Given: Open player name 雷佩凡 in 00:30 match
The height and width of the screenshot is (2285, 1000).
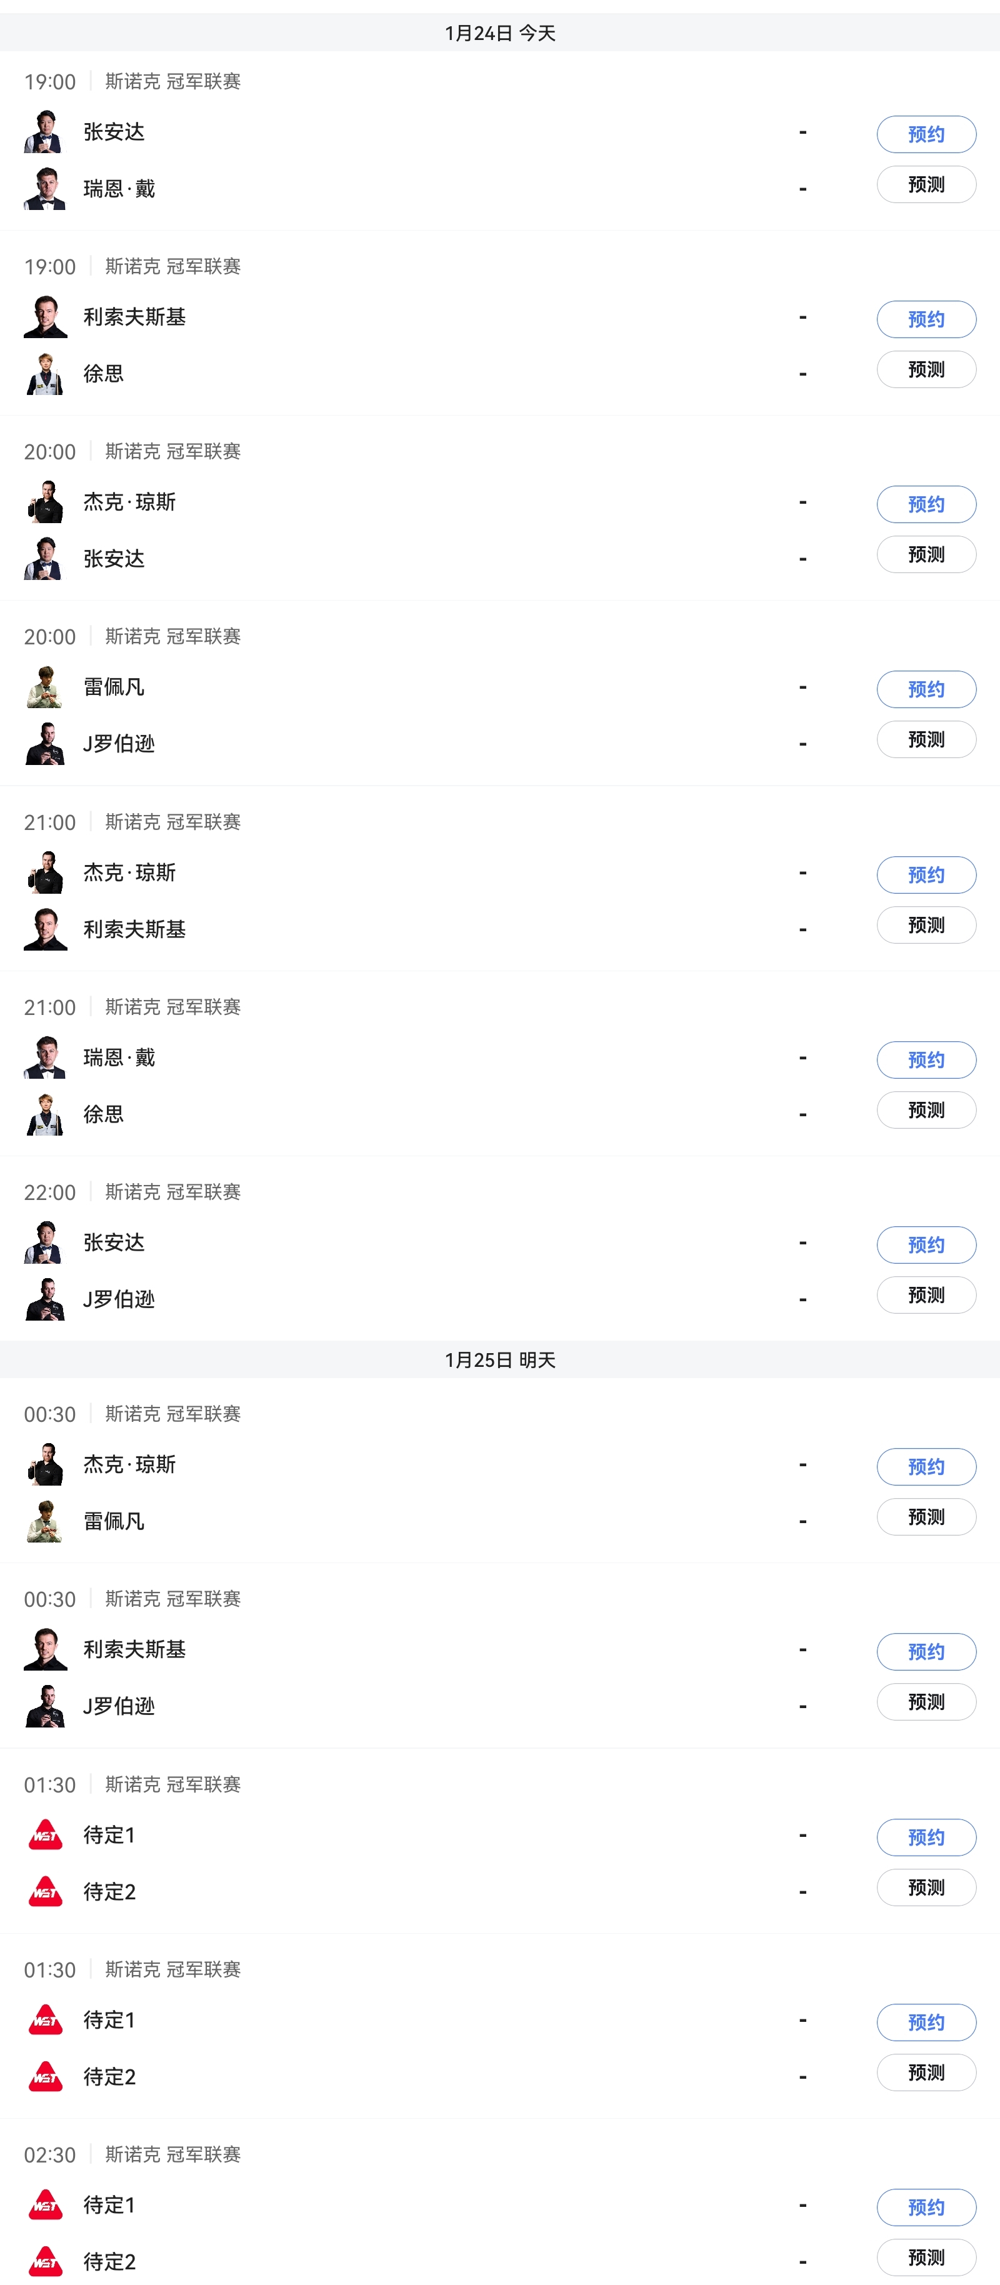Looking at the screenshot, I should (114, 1521).
